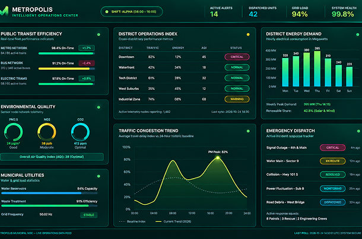
Task: Click West Suburbs NORMAL status badge
Action: point(237,89)
